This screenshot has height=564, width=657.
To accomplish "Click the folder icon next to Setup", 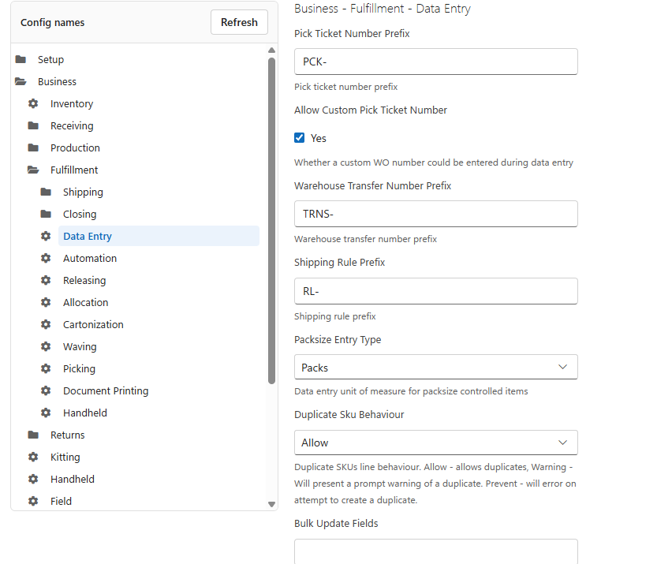I will tap(21, 59).
